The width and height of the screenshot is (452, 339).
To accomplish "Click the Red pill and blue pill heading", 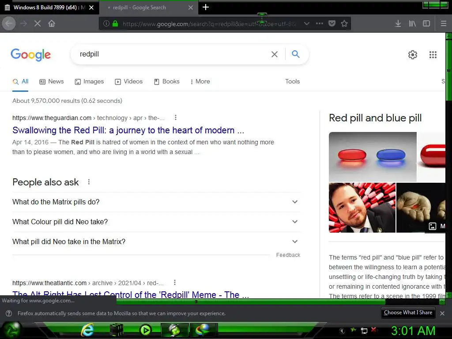I will click(x=375, y=118).
